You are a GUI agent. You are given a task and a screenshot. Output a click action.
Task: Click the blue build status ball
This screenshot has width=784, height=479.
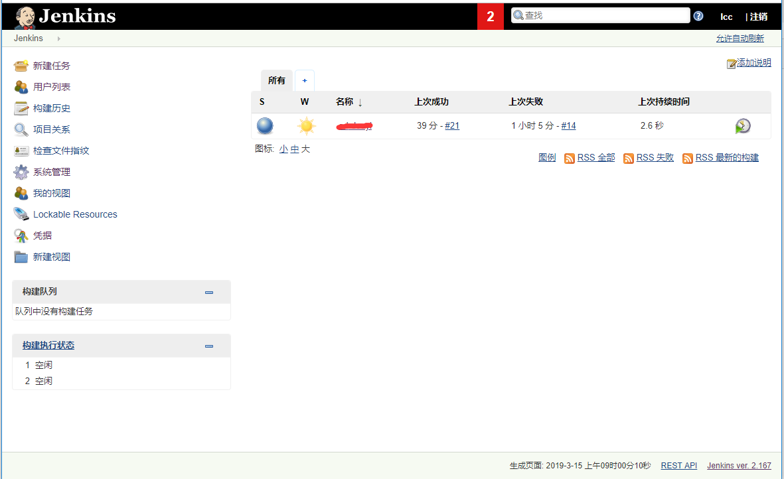click(x=265, y=125)
